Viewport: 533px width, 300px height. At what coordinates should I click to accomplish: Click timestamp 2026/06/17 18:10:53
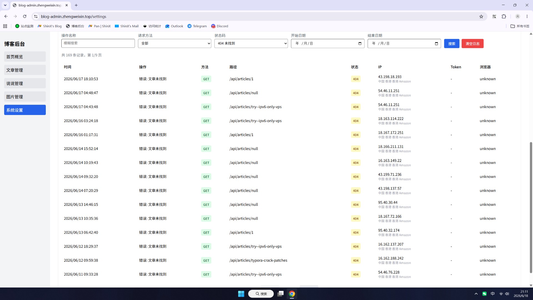[x=81, y=79]
